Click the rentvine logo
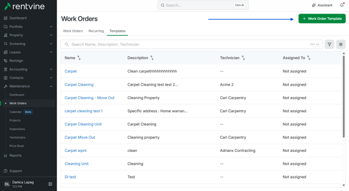 (x=24, y=6)
